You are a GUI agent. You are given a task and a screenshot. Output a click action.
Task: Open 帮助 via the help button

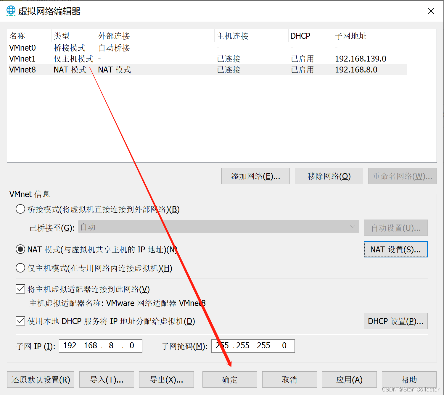[409, 380]
